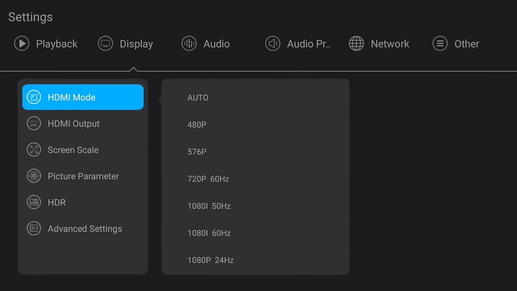
Task: Open the Other settings tab
Action: (455, 44)
